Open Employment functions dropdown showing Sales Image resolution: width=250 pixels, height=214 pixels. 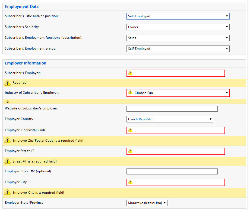[178, 38]
